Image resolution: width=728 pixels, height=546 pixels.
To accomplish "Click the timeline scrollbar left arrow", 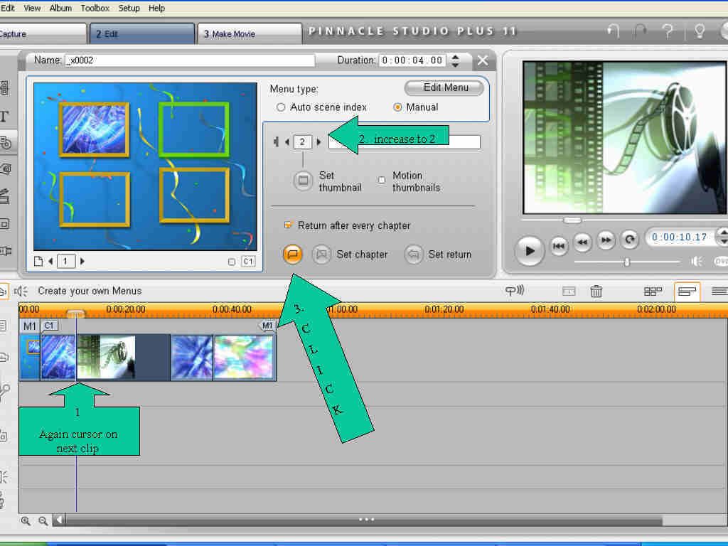I will (59, 520).
